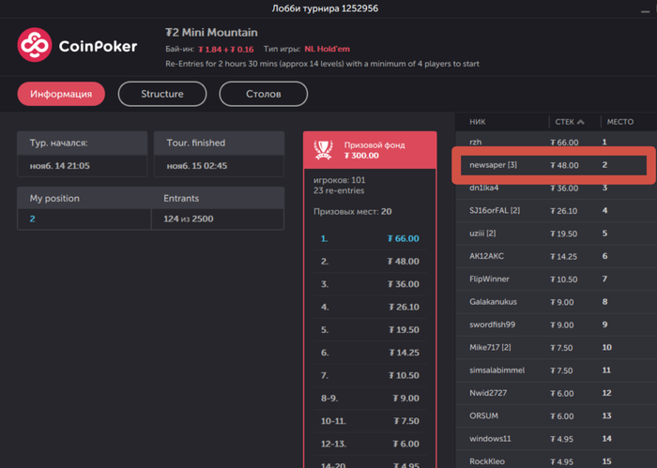This screenshot has height=468, width=657.
Task: Click second place prize ₮ 48.00 in payouts
Action: click(403, 262)
